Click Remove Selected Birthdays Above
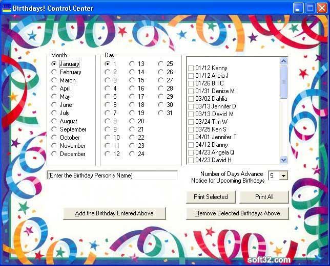The height and width of the screenshot is (266, 330). 237,213
